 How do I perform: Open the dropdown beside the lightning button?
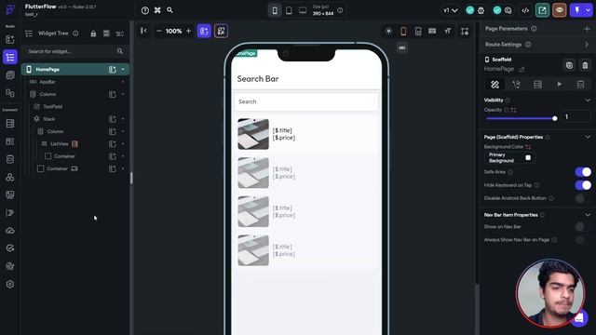pos(588,10)
